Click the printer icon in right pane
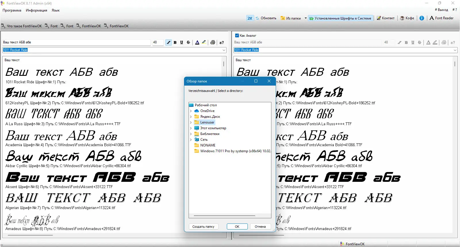The height and width of the screenshot is (247, 460). click(x=444, y=43)
